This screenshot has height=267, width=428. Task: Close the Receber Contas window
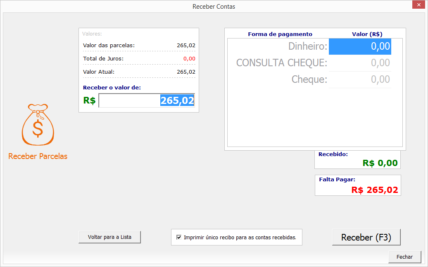[x=418, y=5]
